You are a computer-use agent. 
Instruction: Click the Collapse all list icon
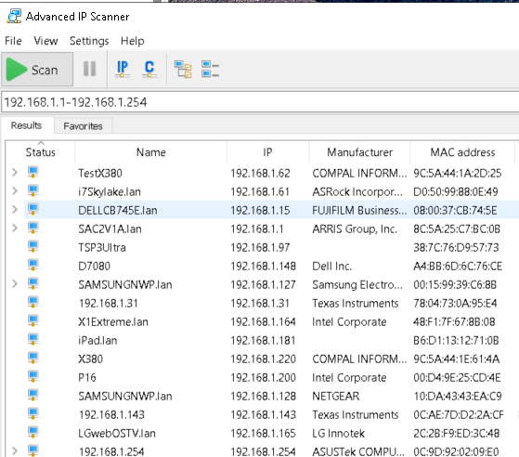click(x=210, y=69)
